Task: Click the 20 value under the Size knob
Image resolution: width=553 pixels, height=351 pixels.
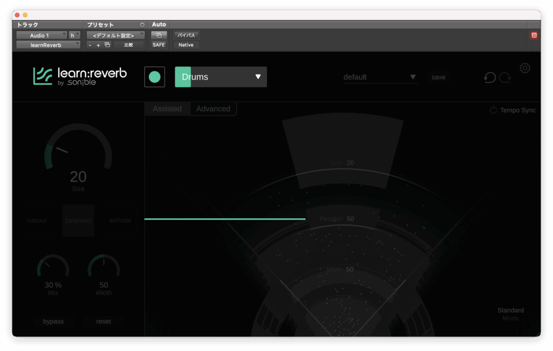Action: (78, 177)
